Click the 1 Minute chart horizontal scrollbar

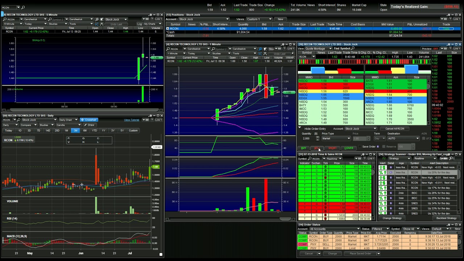click(231, 219)
